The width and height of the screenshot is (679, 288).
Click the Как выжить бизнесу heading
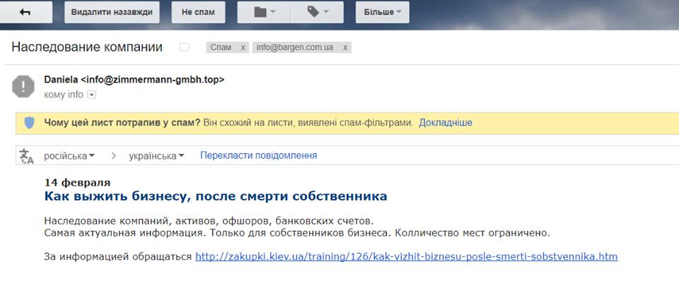(x=216, y=196)
